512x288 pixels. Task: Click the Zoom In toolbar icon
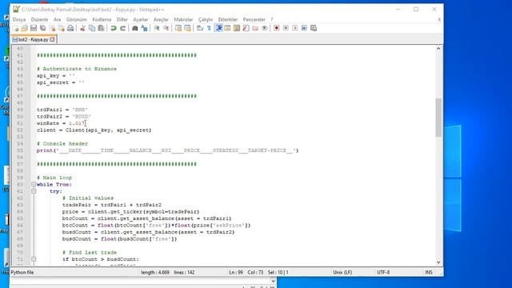click(157, 29)
